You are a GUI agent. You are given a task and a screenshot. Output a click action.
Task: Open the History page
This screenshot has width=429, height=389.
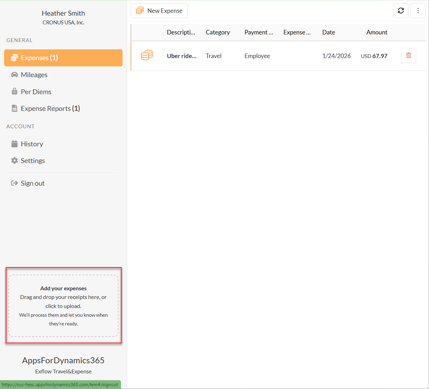click(32, 144)
